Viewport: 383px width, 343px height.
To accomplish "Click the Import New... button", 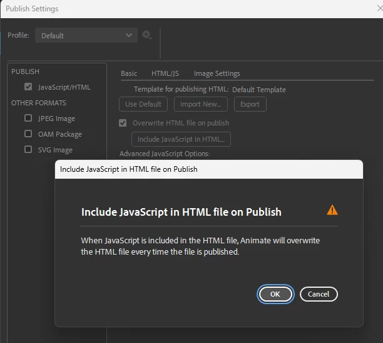I will point(201,104).
